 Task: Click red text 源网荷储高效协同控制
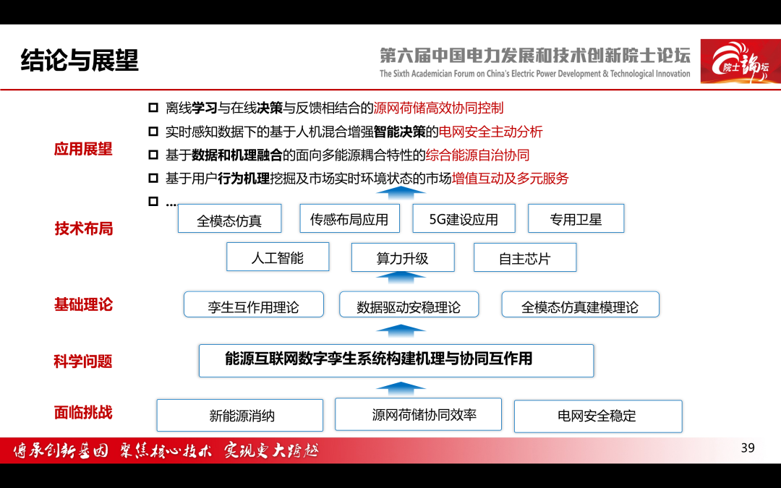[438, 108]
